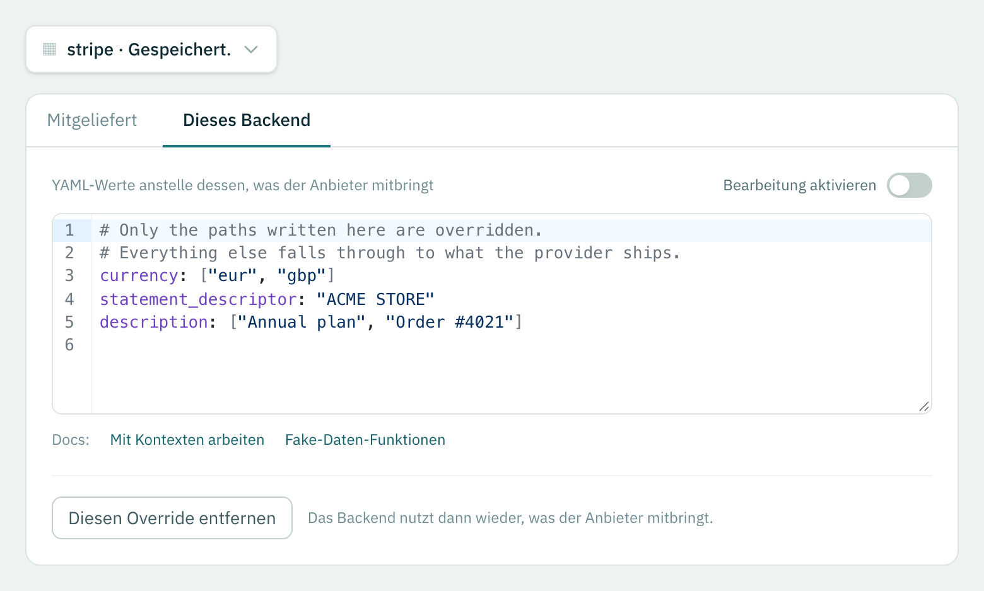This screenshot has height=591, width=984.
Task: Click the "ACME STORE" value
Action: (x=375, y=299)
